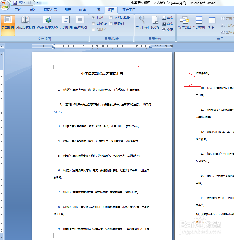Click line 11 《回乡偶书》 on second page

217,110
